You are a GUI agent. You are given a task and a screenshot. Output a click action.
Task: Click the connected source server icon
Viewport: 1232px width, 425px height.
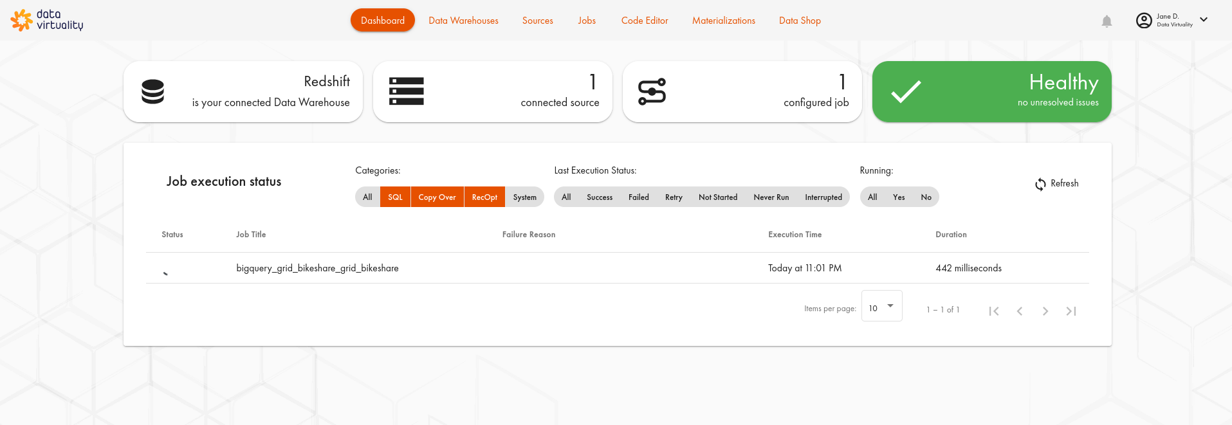tap(406, 91)
